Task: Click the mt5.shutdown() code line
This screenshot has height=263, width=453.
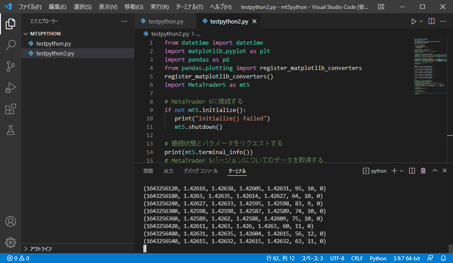Action: point(198,127)
